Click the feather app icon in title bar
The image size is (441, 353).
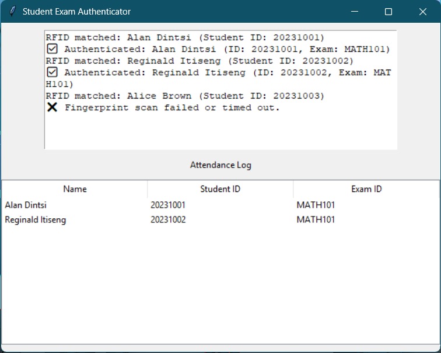pyautogui.click(x=12, y=12)
